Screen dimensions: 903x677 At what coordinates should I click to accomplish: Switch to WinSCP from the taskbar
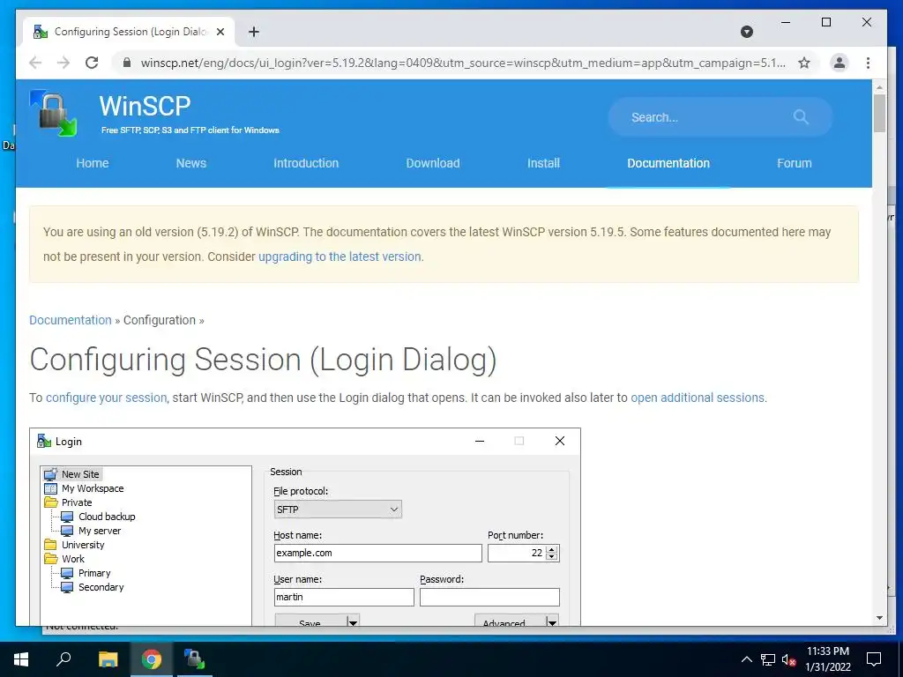pos(195,659)
